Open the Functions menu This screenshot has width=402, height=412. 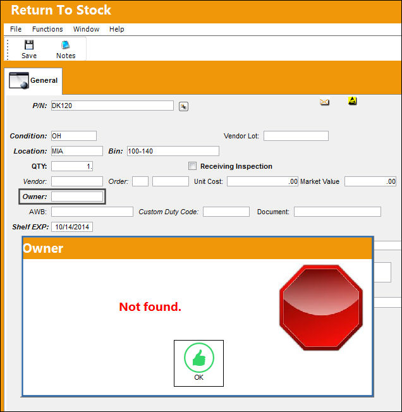coord(47,29)
